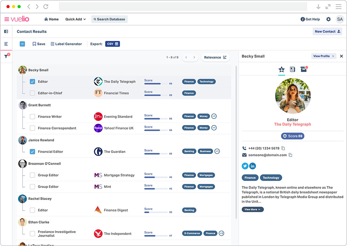Viewport: 347px width, 246px height.
Task: Select the results list view icon
Action: tap(6, 44)
